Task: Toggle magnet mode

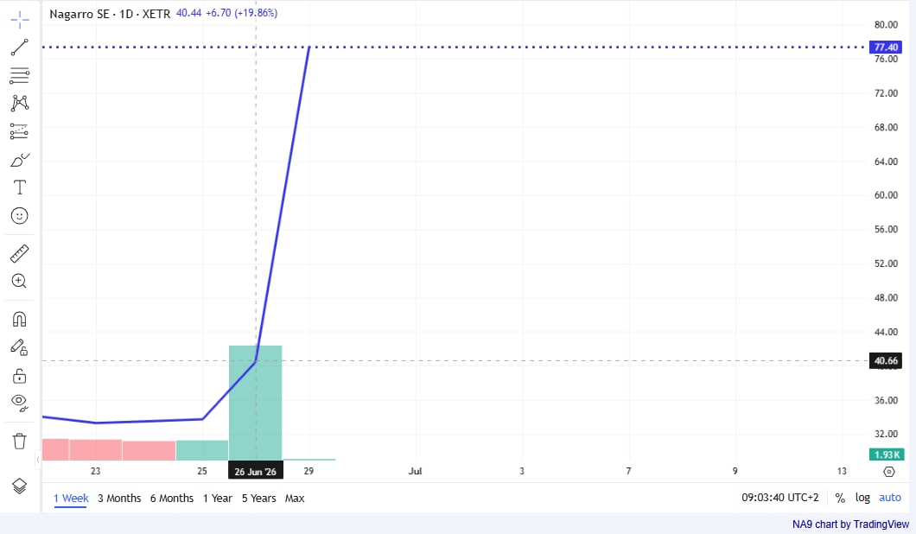Action: [19, 320]
